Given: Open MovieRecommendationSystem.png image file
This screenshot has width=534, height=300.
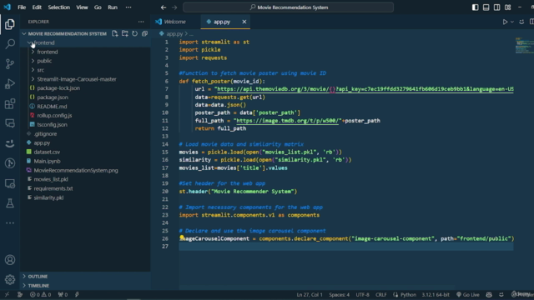Looking at the screenshot, I should click(76, 170).
